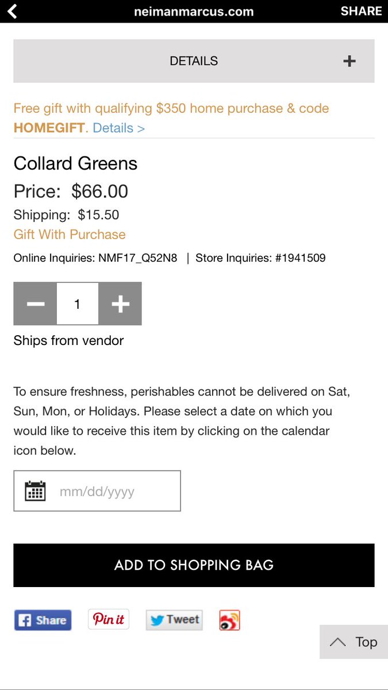Go back using the top-left arrow

pyautogui.click(x=12, y=11)
